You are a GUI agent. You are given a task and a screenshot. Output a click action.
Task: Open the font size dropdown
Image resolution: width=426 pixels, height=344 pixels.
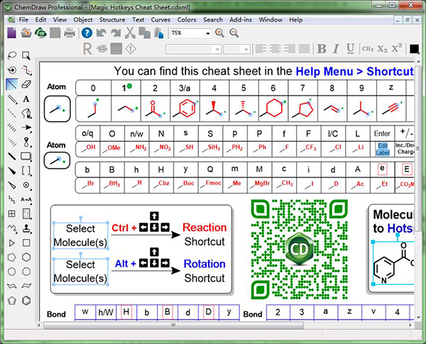246,49
